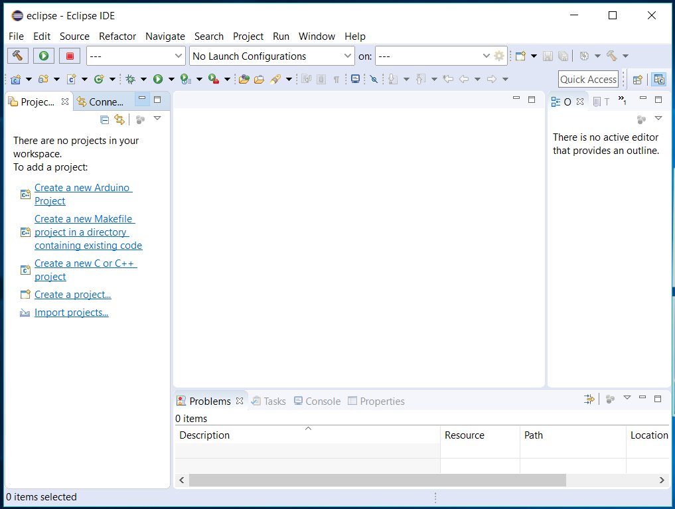
Task: Click the Open Element folder icon with sphere
Action: click(244, 79)
